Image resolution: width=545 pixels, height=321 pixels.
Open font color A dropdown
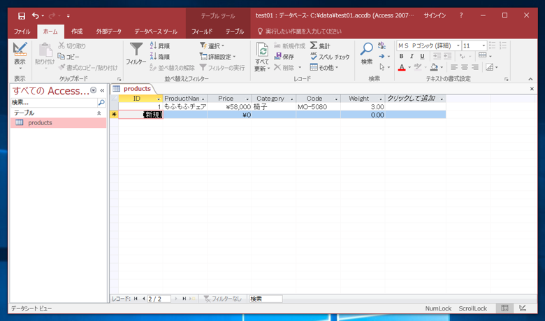(x=409, y=67)
